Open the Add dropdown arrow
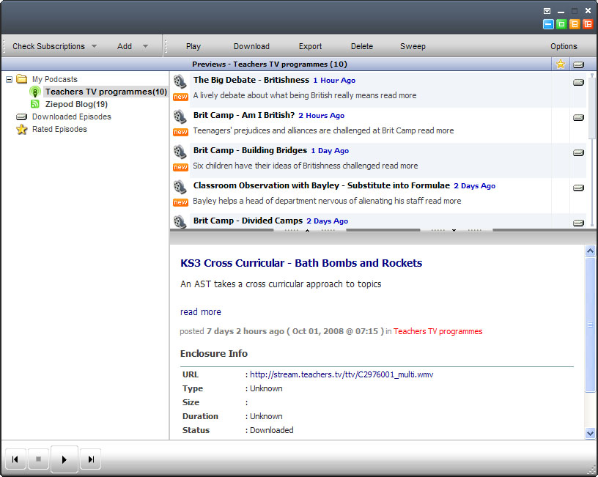 tap(145, 46)
